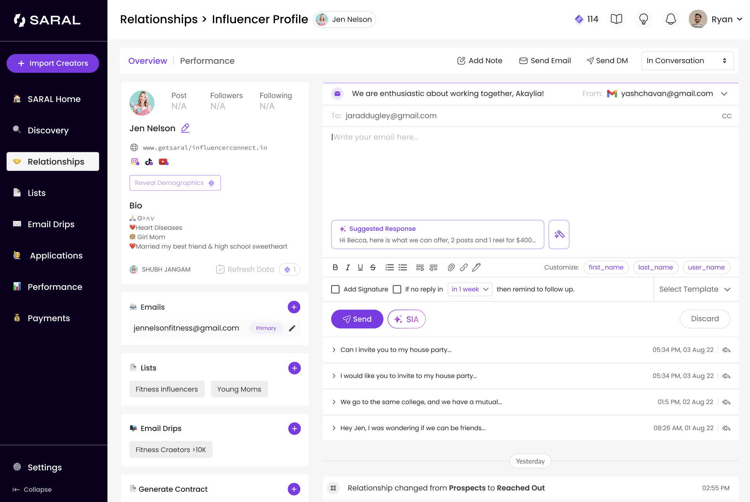This screenshot has height=502, width=750.
Task: Click the magic wand next to Suggested Response
Action: (x=559, y=234)
